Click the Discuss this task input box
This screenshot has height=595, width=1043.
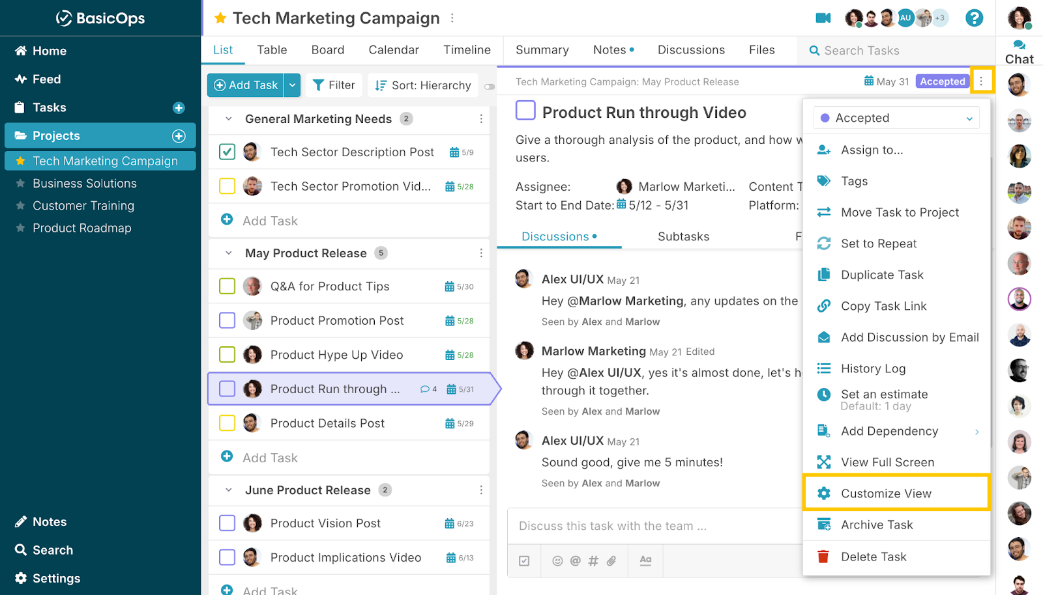coord(655,526)
